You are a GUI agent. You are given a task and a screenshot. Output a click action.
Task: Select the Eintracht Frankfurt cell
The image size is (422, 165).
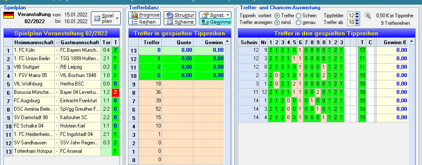pos(80,101)
